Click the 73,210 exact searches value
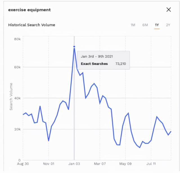The image size is (180, 173). (121, 64)
